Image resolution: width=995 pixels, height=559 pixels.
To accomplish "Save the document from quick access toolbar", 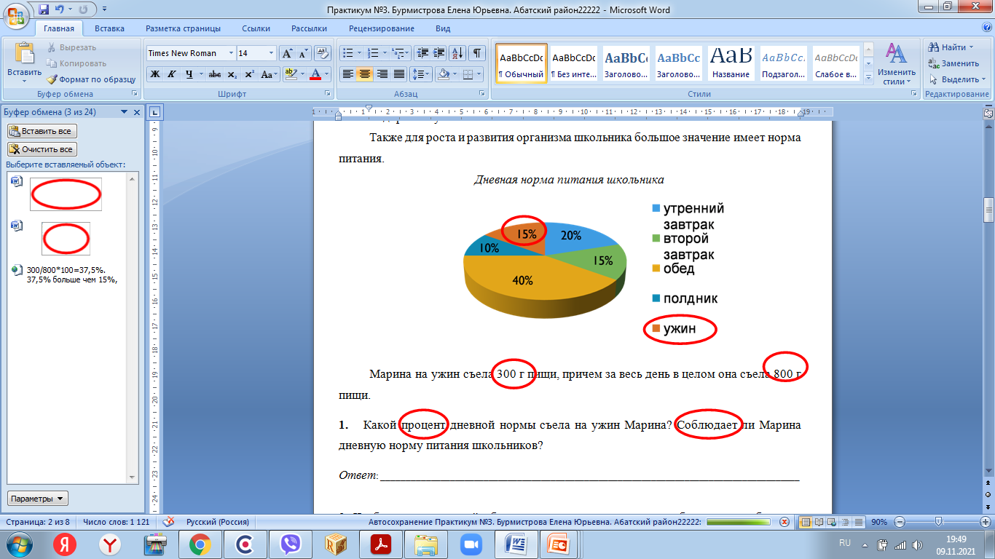I will point(44,9).
